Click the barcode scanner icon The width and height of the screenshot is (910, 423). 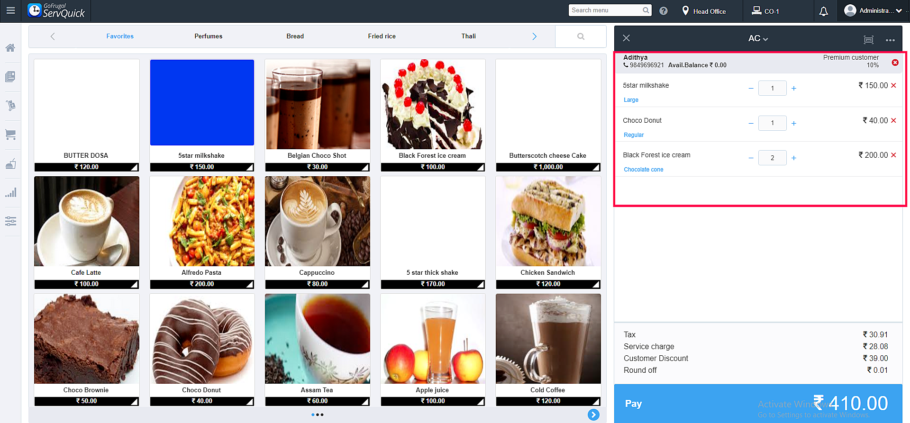coord(868,40)
